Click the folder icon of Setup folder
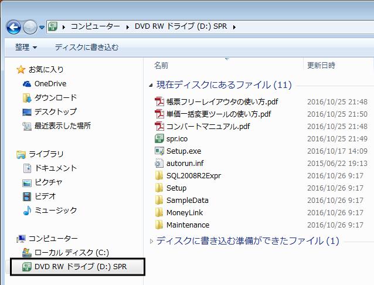 (x=159, y=188)
